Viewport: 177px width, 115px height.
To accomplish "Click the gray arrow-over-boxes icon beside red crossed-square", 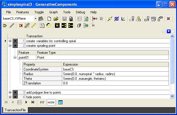I will [160, 19].
